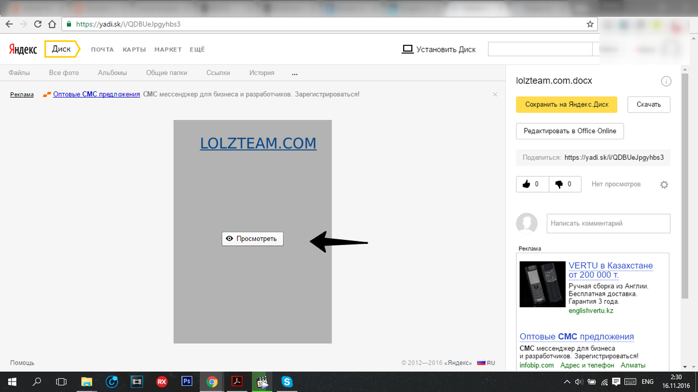Click the Диск logo tab
Image resolution: width=698 pixels, height=392 pixels.
pos(62,49)
